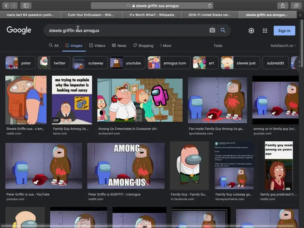Open Among Us Crewmates Crossover Art image
This screenshot has height=228, width=304.
pyautogui.click(x=140, y=100)
